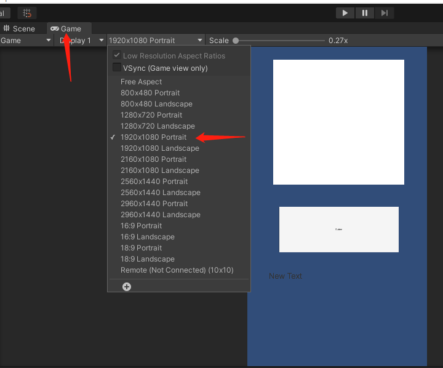
Task: Click the Play button
Action: [345, 13]
